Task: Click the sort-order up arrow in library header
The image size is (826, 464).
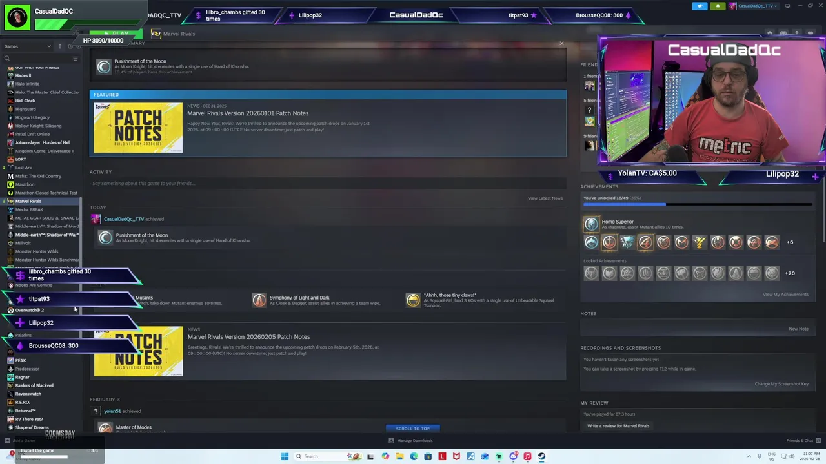Action: [59, 46]
